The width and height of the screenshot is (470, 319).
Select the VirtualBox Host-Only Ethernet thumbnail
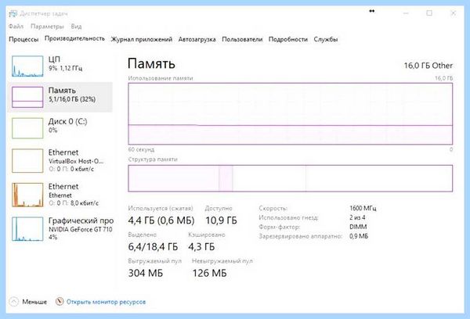(27, 161)
